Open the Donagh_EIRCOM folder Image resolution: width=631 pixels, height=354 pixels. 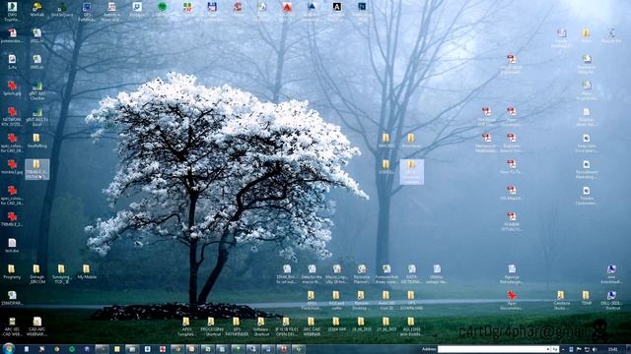click(37, 273)
